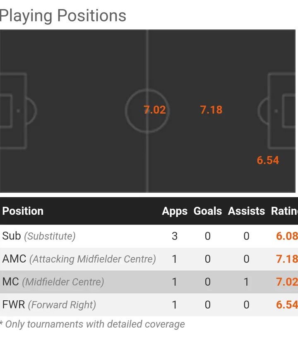Select the MC (Midfielder Centre) row label
298x340 pixels.
[x=53, y=282]
